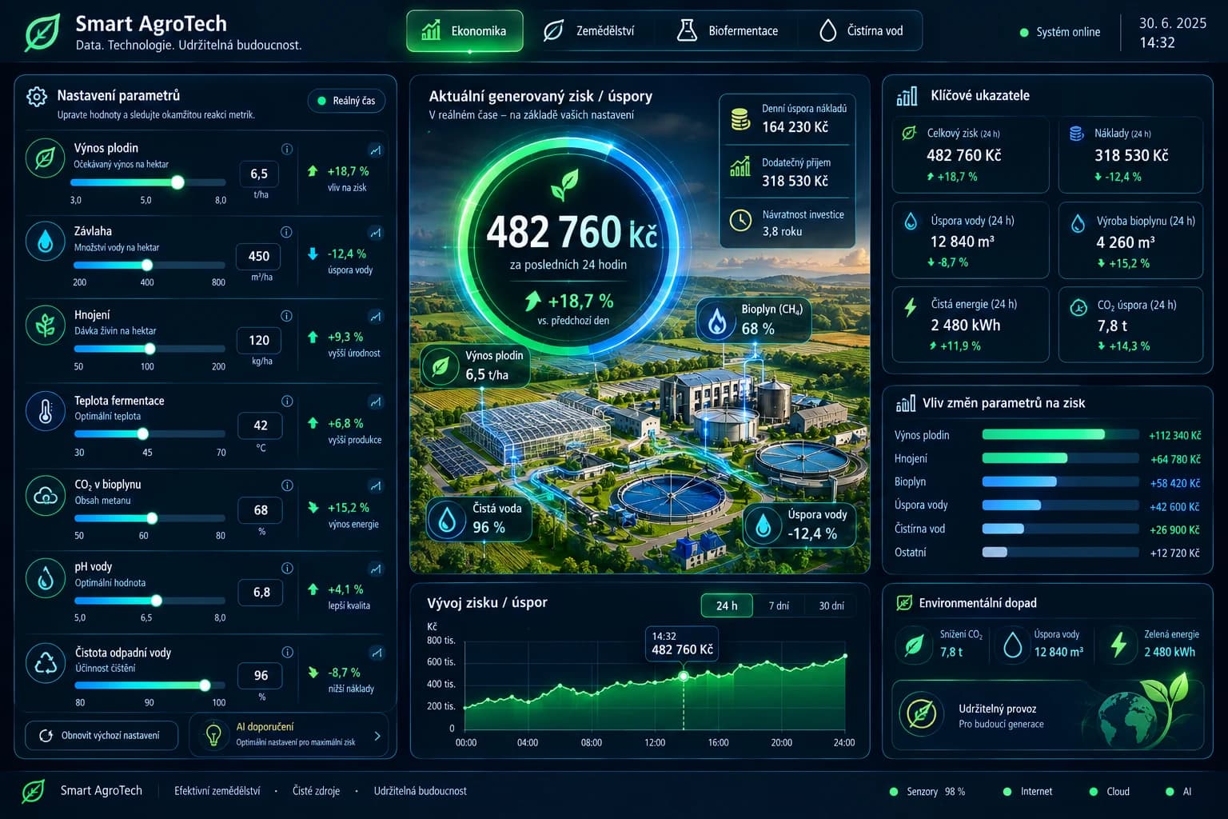Click the Závlaha slider handle
The image size is (1228, 819).
pyautogui.click(x=146, y=265)
